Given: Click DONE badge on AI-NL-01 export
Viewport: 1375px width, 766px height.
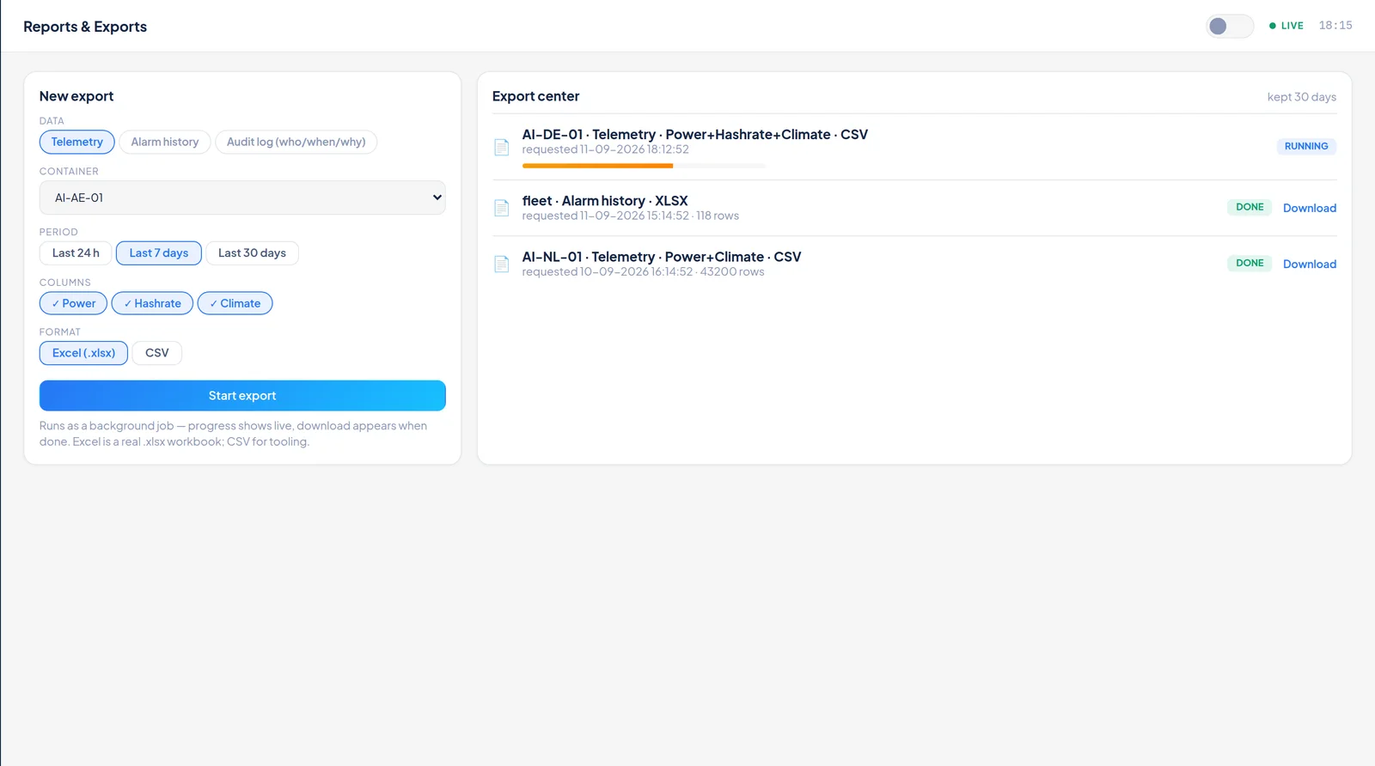Looking at the screenshot, I should 1250,263.
